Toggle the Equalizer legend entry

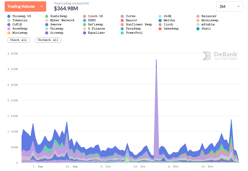pos(94,33)
